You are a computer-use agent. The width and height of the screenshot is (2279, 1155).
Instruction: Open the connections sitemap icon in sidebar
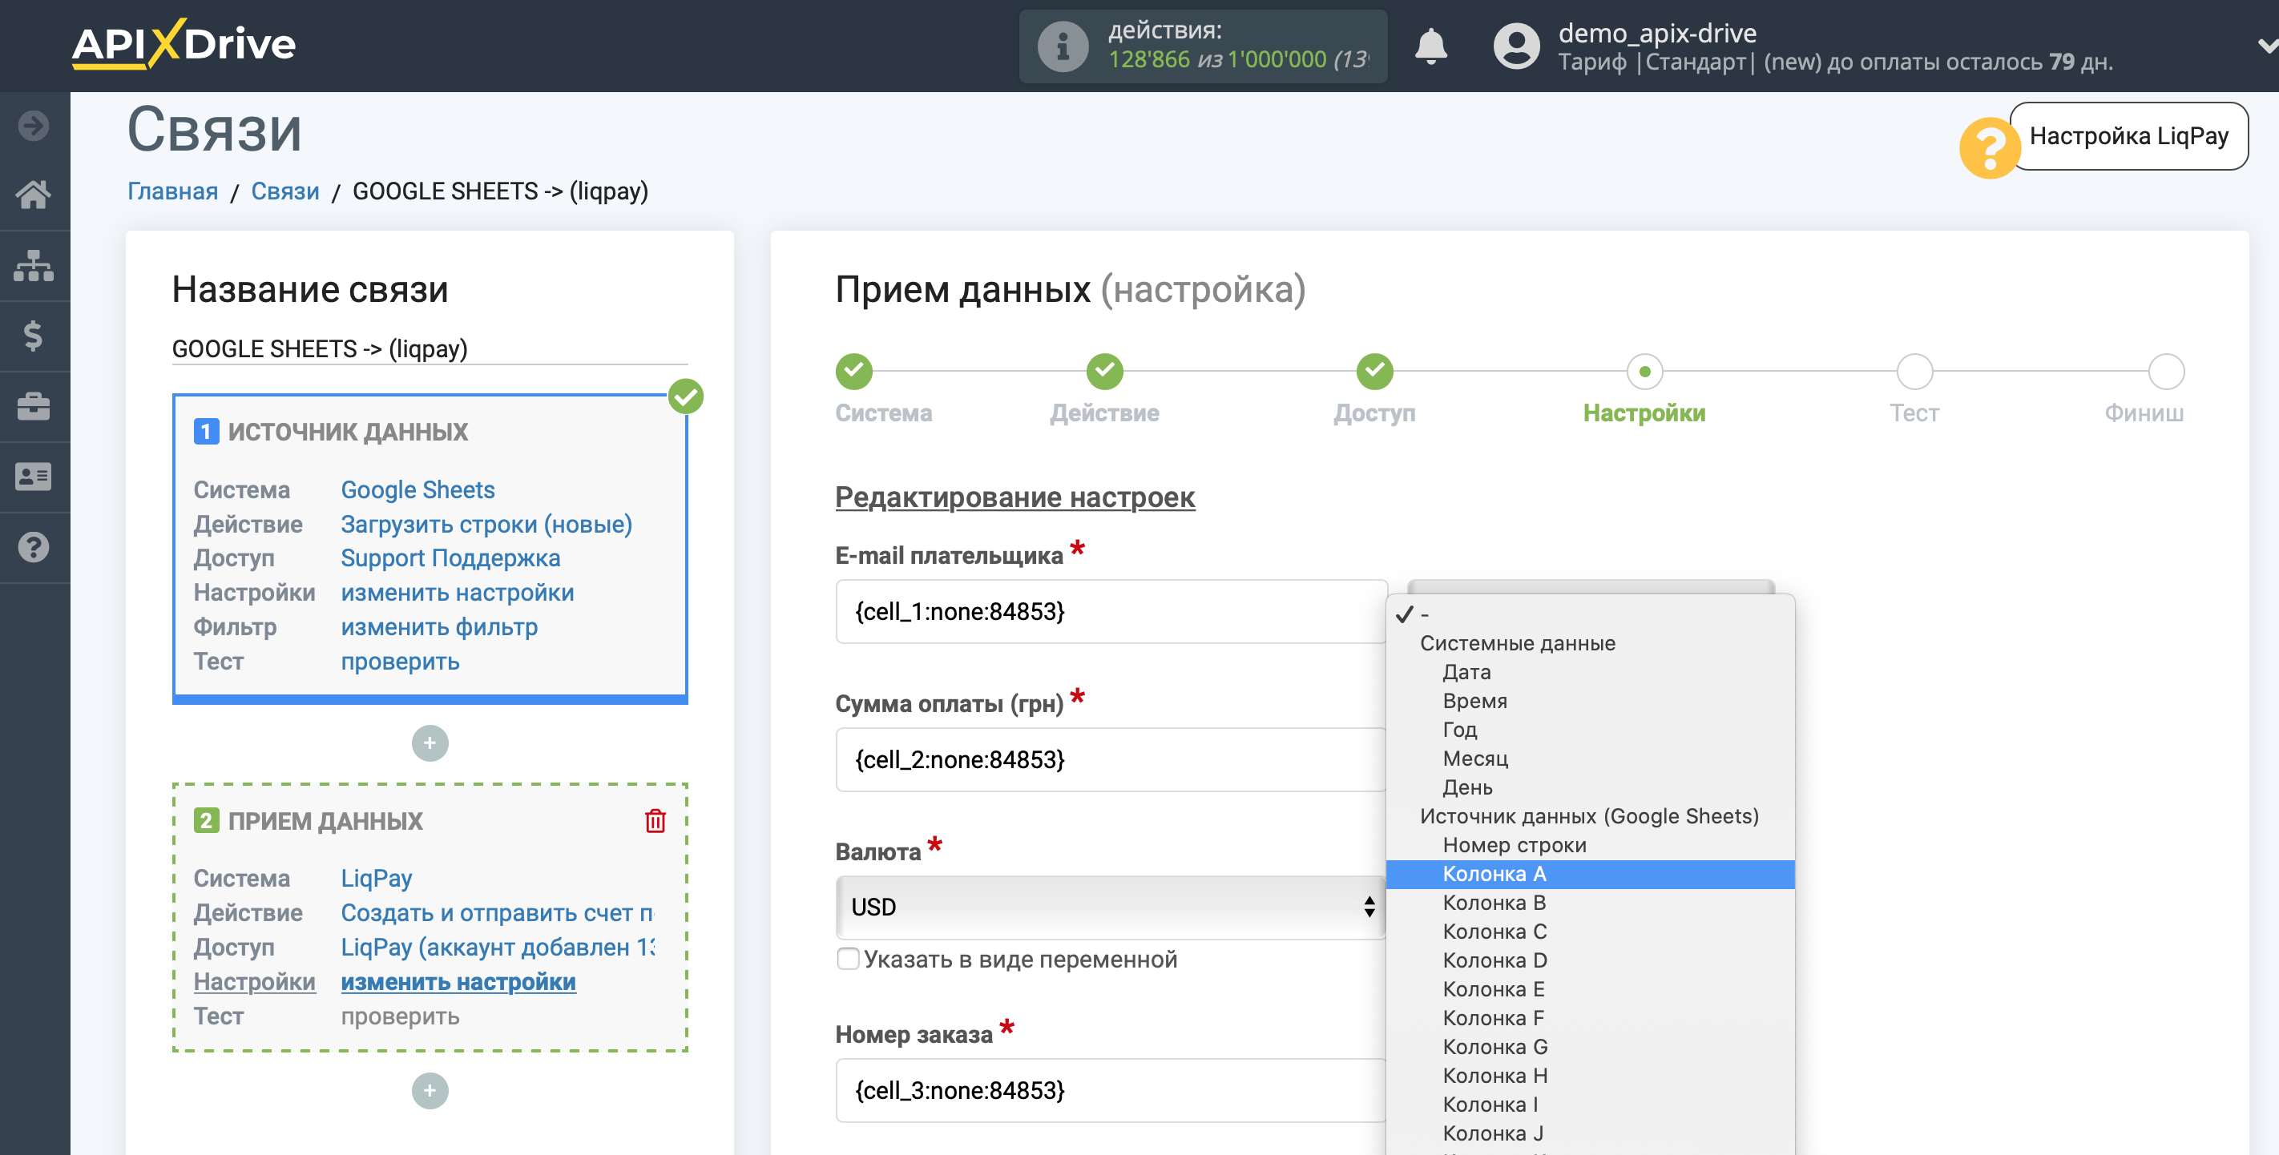tap(34, 265)
